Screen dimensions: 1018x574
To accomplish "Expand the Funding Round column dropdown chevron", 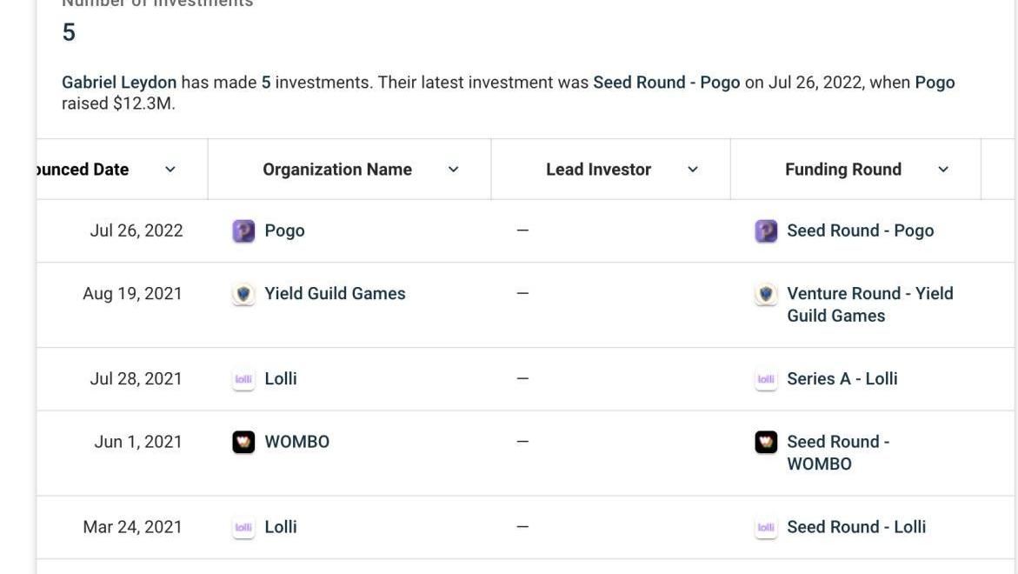I will (943, 170).
